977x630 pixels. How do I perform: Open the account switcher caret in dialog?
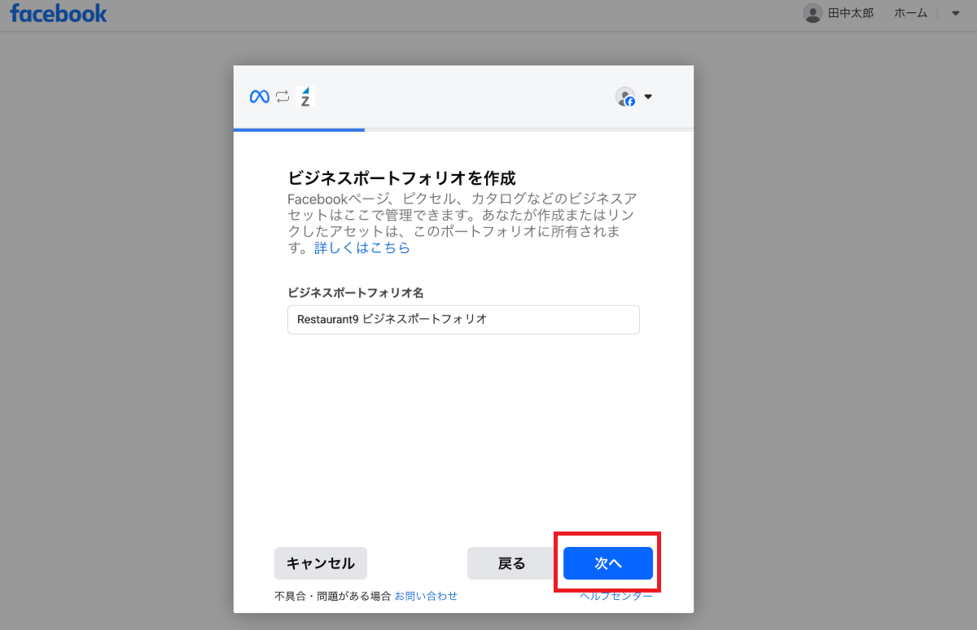coord(648,97)
